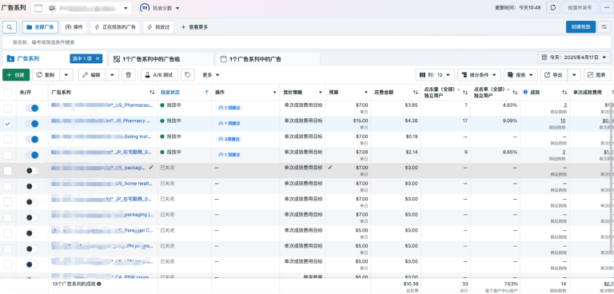Open the date range Today April 17 2025 dropdown
This screenshot has width=614, height=294.
click(574, 58)
